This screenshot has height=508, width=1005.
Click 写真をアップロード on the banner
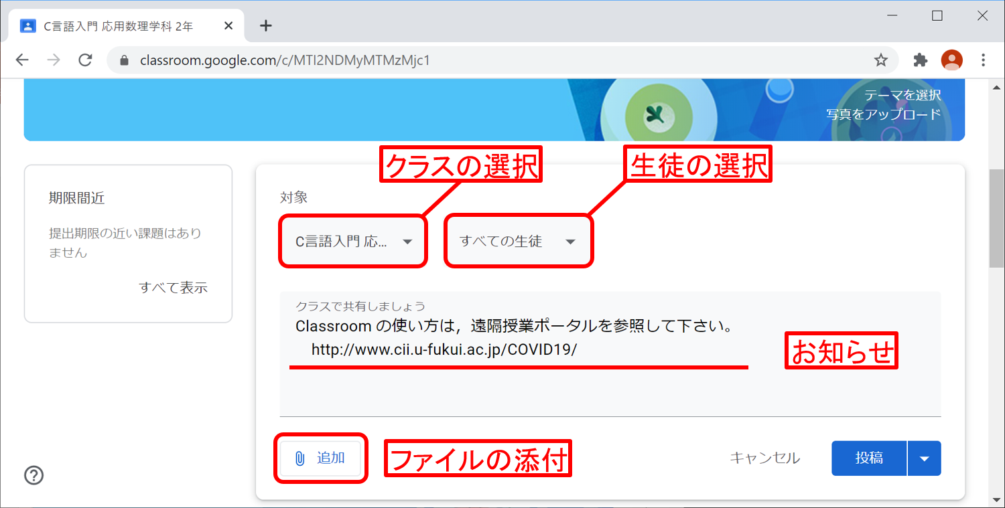[x=884, y=114]
